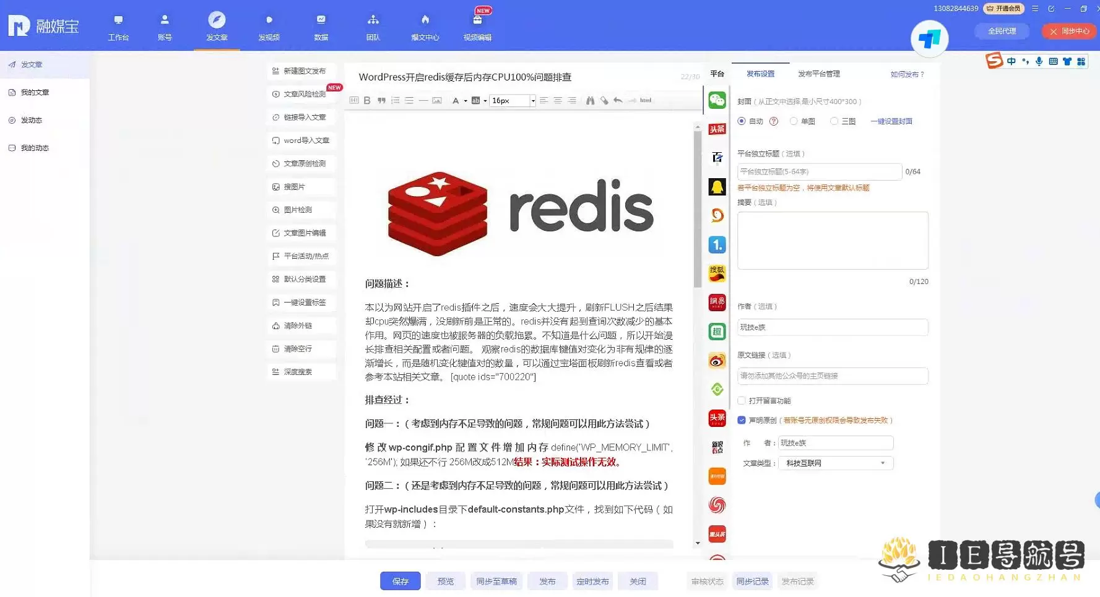Click clear formatting eraser icon
This screenshot has width=1100, height=597.
(604, 100)
